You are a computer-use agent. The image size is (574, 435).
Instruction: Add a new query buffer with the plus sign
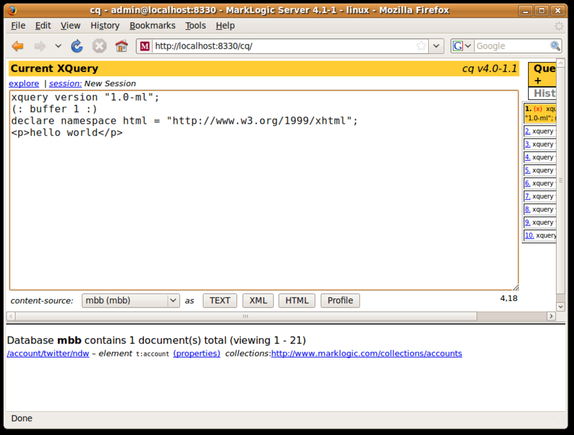[538, 81]
